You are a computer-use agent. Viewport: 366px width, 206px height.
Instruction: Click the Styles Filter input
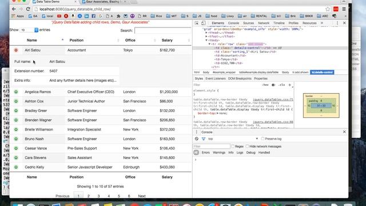(226, 85)
